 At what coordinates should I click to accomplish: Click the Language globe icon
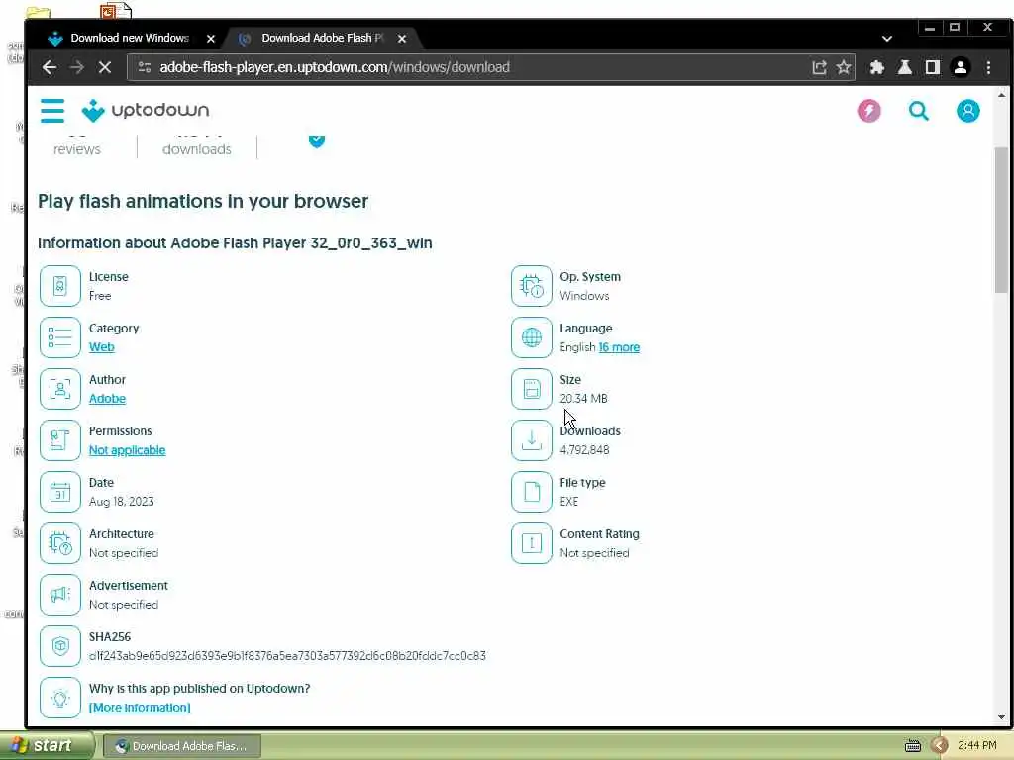coord(532,337)
